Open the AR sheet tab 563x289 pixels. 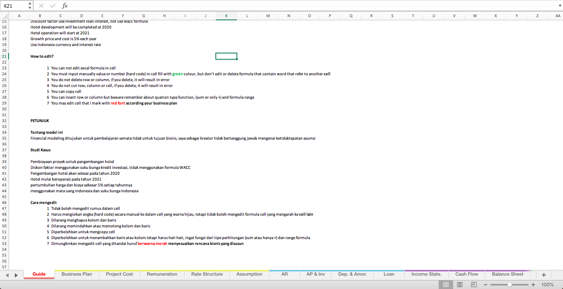point(285,274)
